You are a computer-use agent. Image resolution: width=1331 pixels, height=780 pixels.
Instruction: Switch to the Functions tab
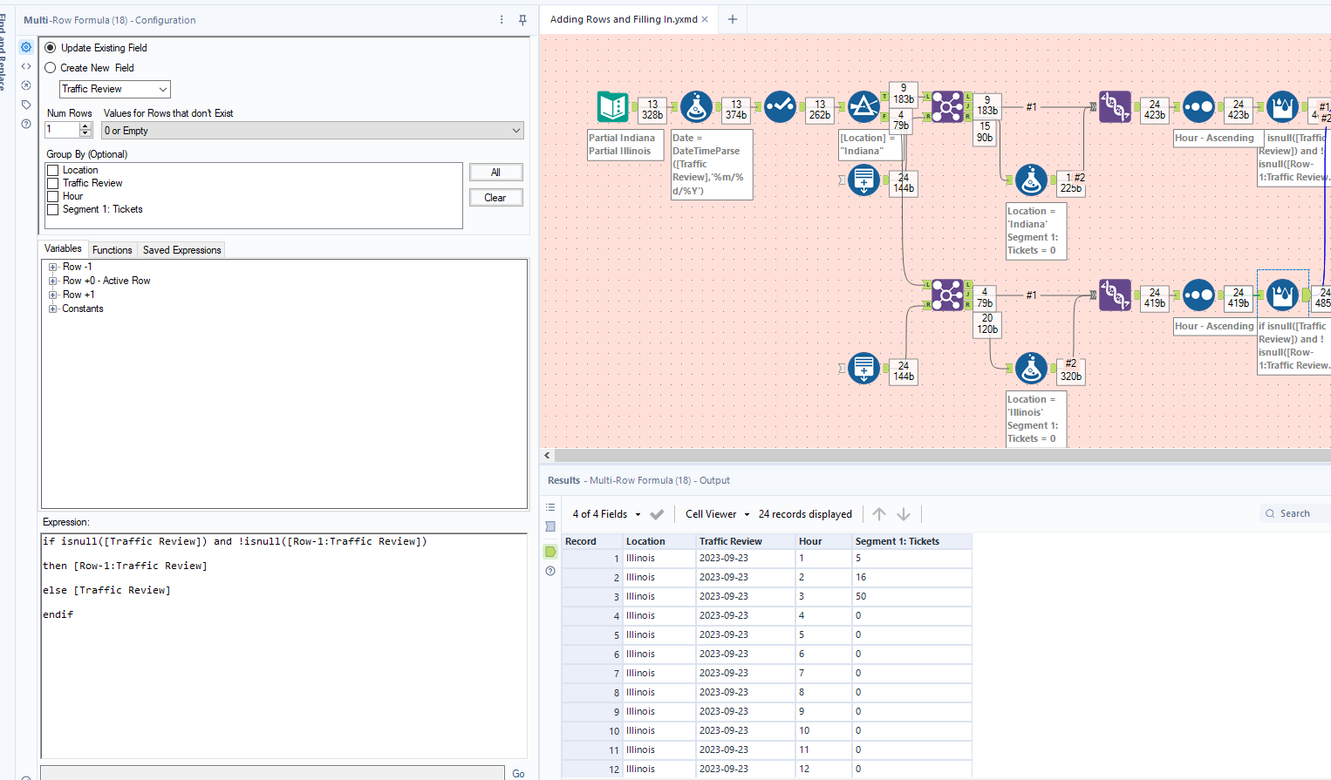click(112, 249)
